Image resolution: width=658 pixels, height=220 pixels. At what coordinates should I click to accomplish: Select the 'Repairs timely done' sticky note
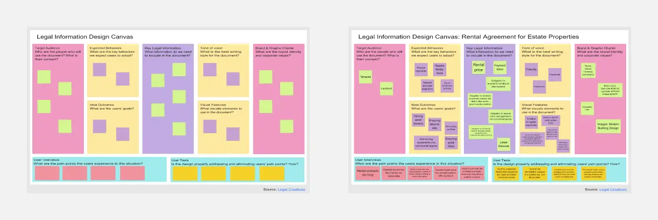[440, 70]
